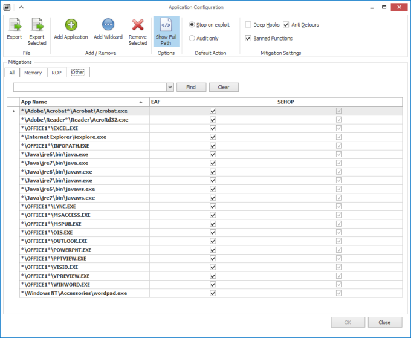
Task: Open the quick access arrow in title bar
Action: tap(20, 7)
